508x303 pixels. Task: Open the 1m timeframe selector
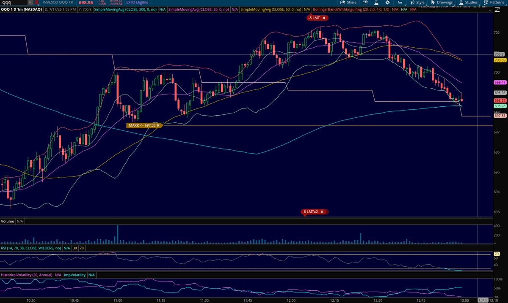(400, 3)
